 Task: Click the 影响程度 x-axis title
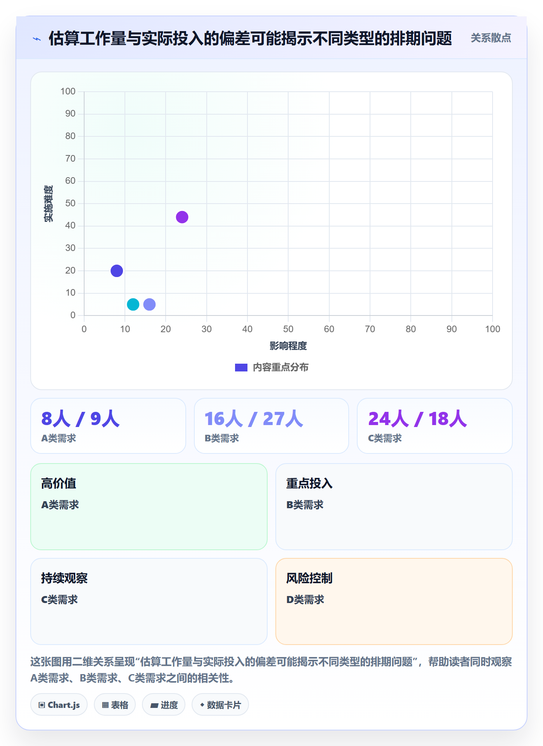pos(288,346)
